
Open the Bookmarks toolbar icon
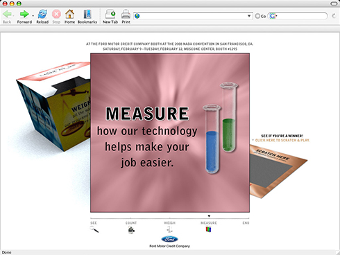[x=87, y=15]
